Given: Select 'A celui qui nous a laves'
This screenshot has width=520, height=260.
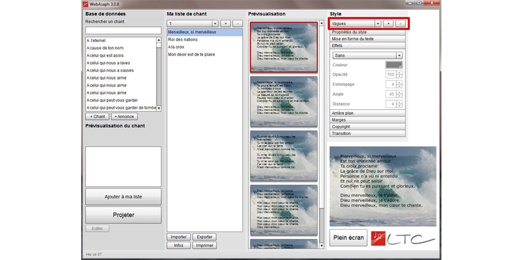Looking at the screenshot, I should click(121, 63).
